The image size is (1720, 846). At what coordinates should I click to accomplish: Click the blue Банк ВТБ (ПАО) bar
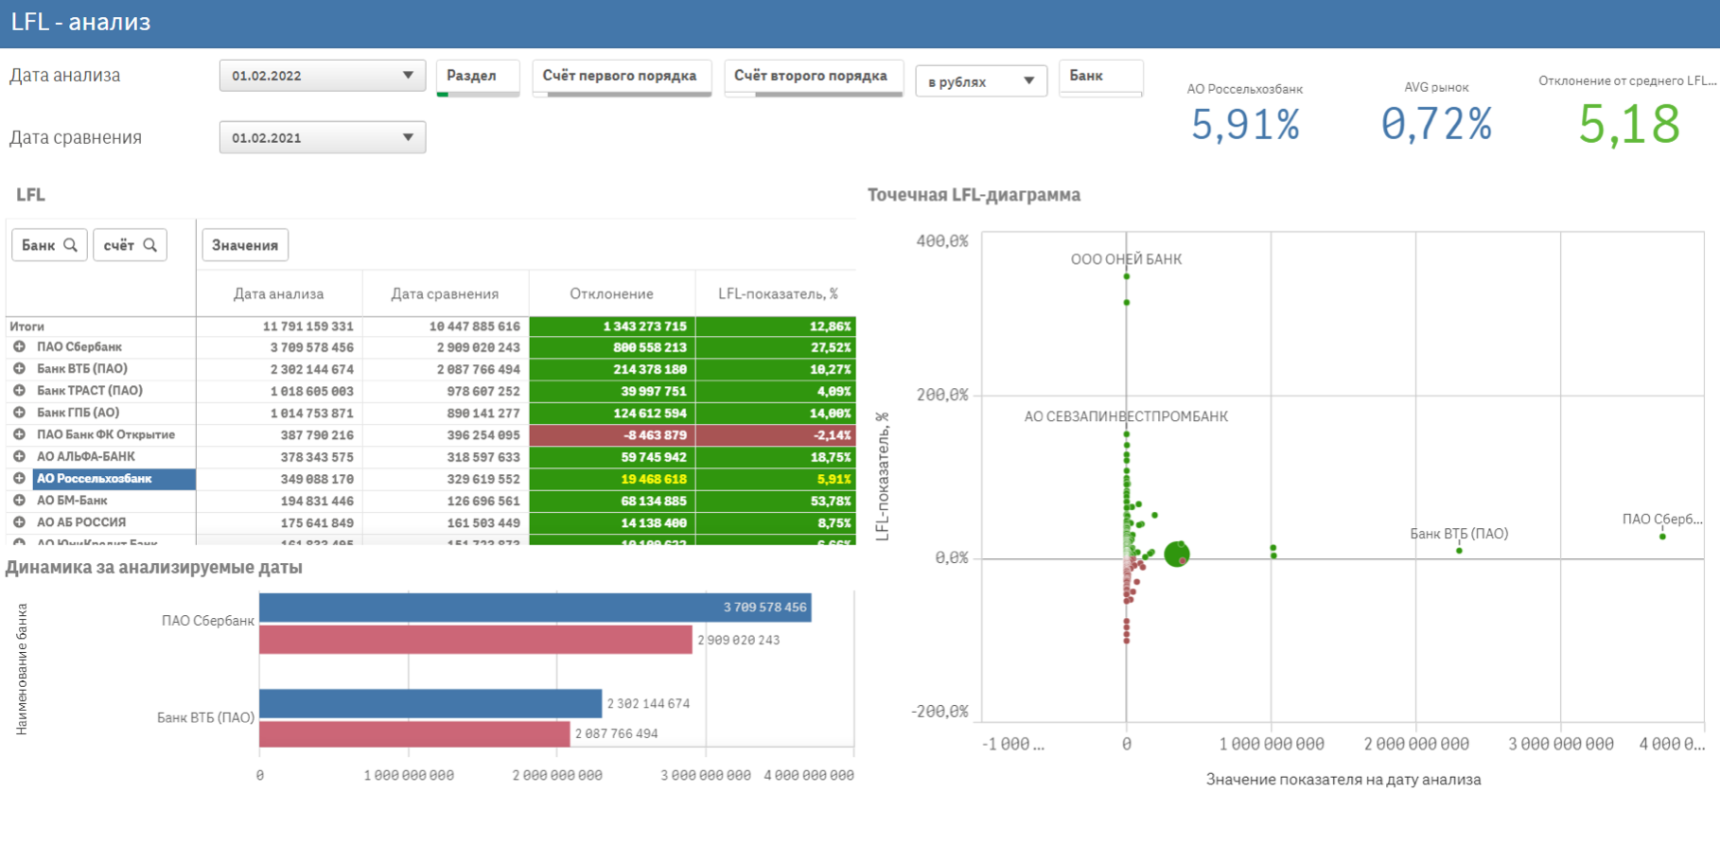click(430, 703)
